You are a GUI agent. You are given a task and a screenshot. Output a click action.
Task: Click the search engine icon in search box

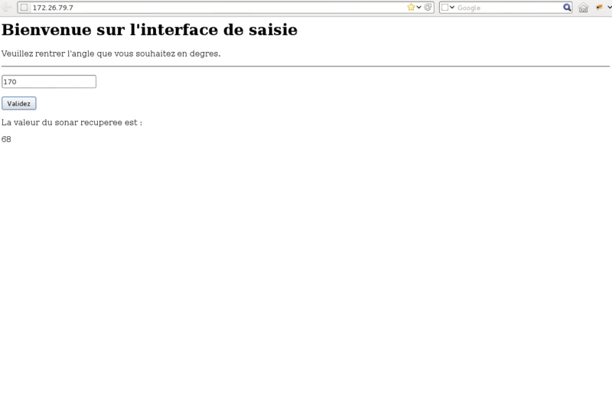[444, 8]
